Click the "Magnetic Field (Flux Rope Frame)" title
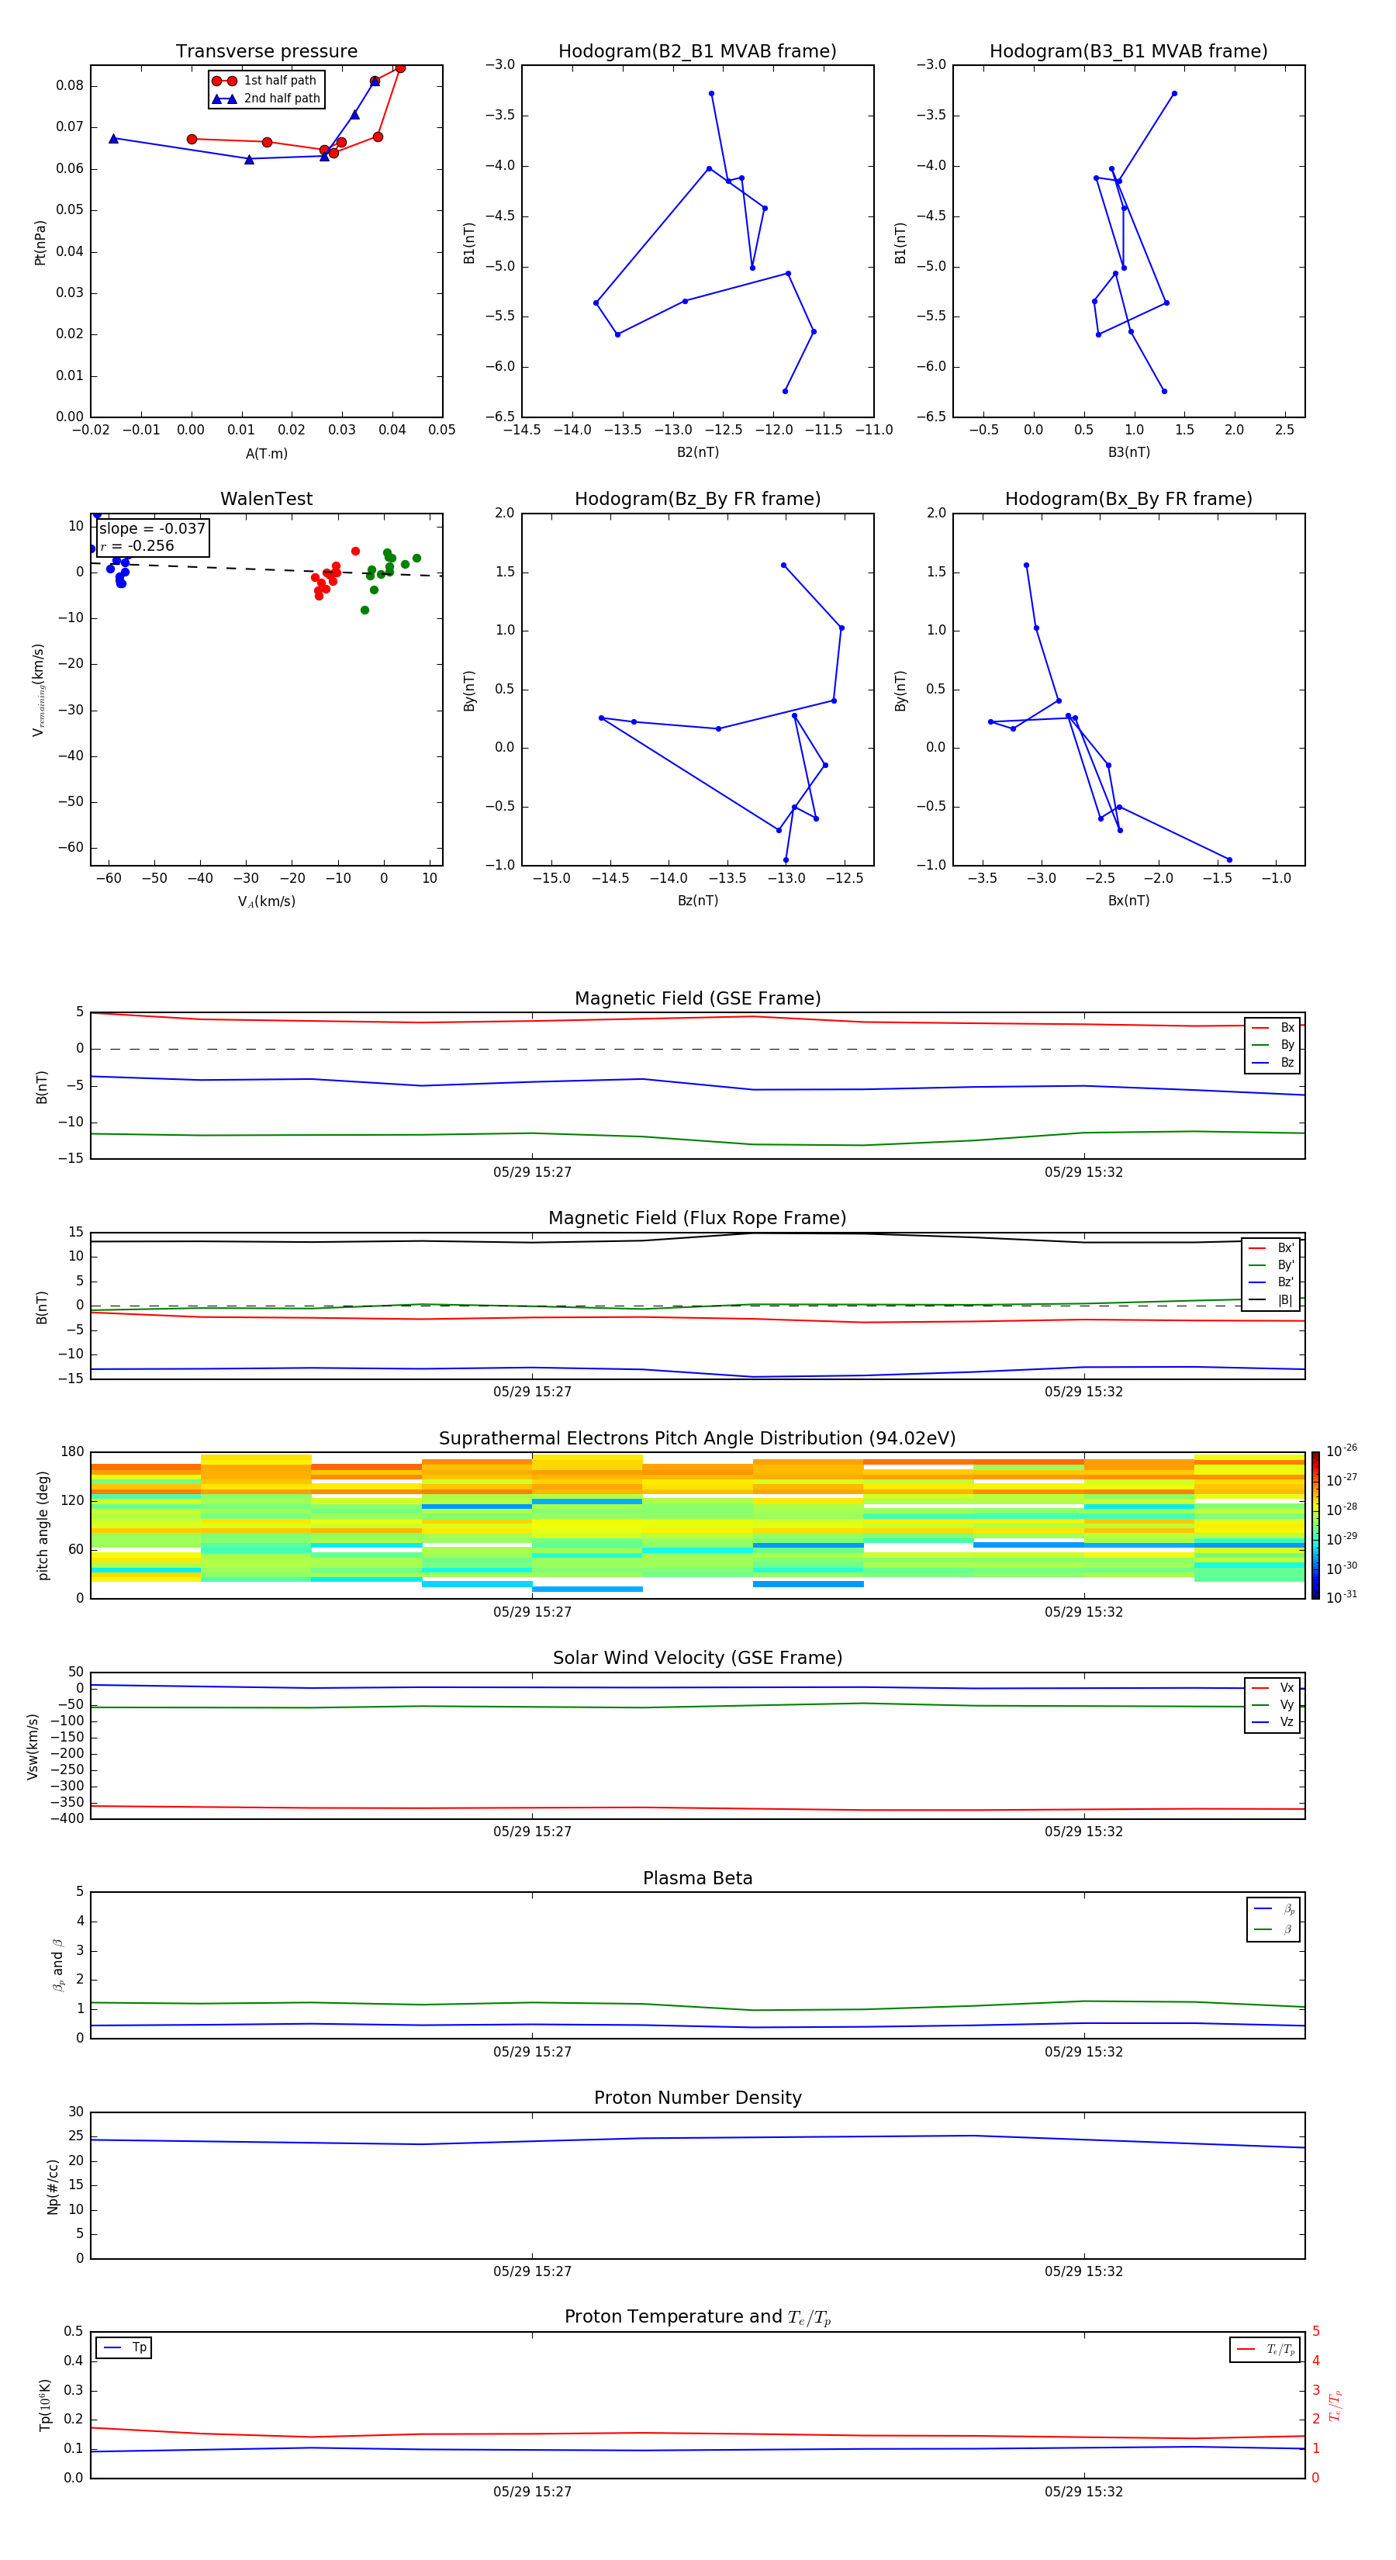 (x=697, y=1219)
